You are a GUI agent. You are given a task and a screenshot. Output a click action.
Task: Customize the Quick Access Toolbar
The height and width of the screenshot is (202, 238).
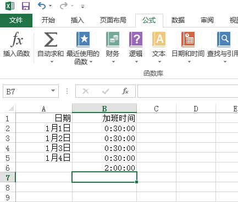(82, 7)
